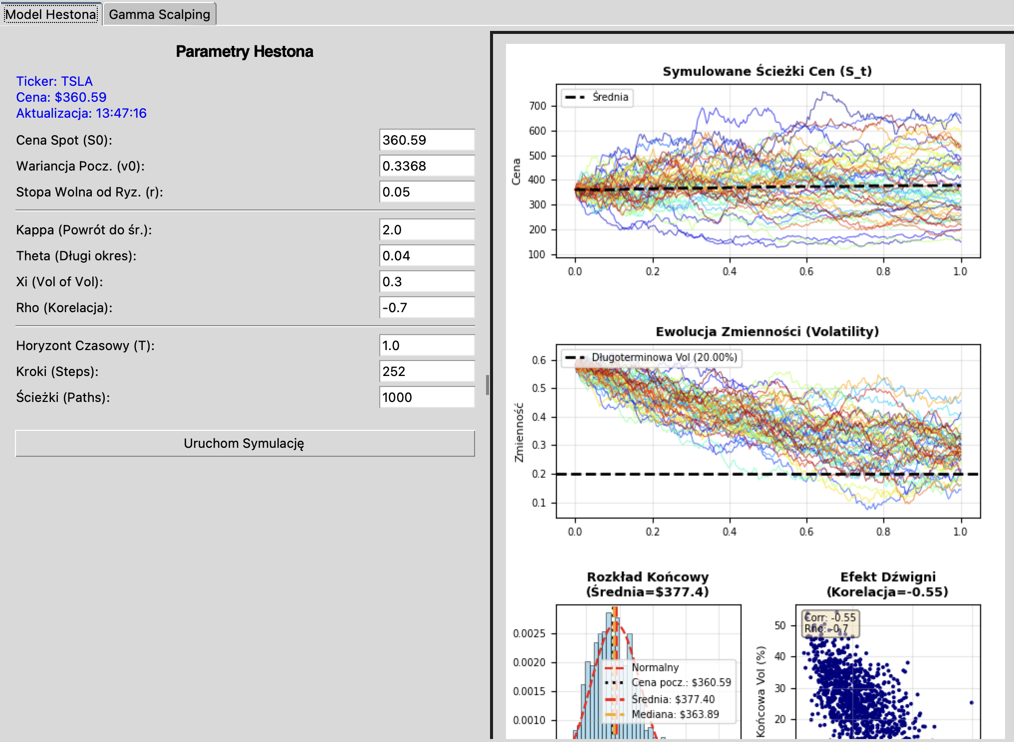Viewport: 1014px width, 742px height.
Task: Select the Stopa Wolna od Ryz. field
Action: (427, 192)
